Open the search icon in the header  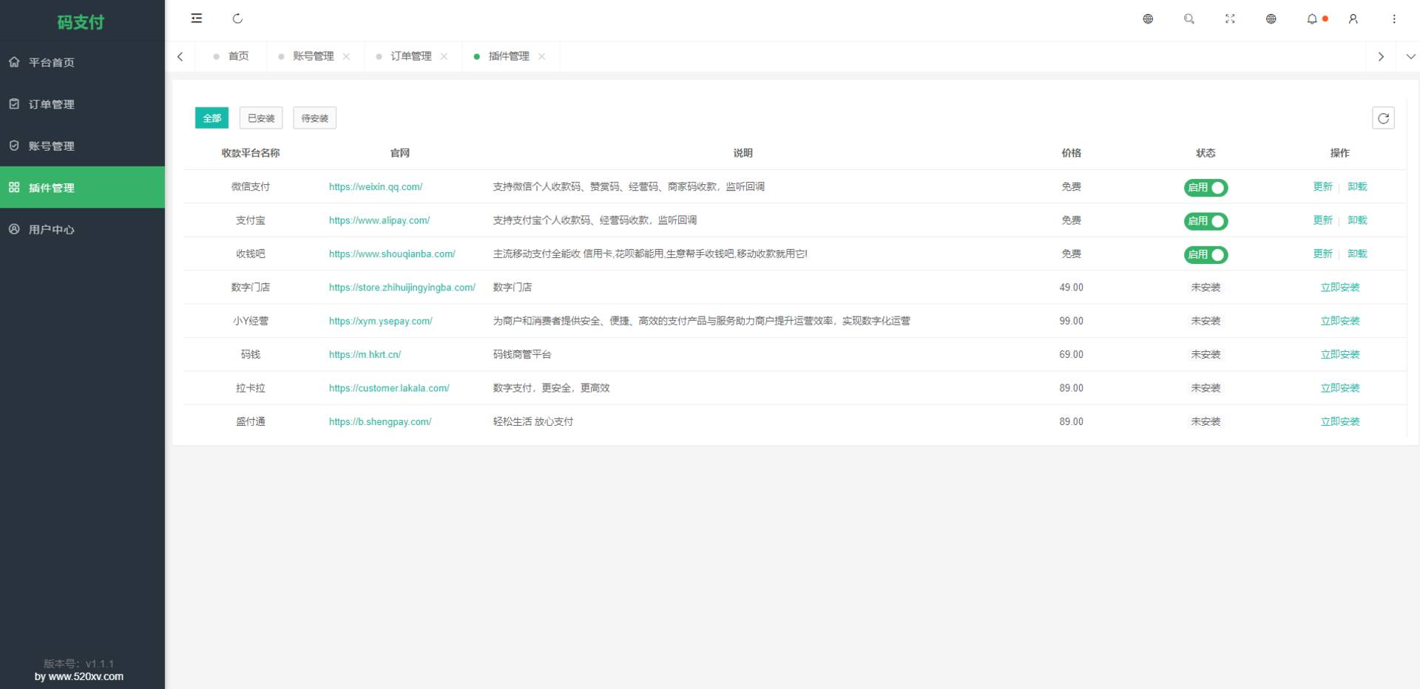point(1189,18)
